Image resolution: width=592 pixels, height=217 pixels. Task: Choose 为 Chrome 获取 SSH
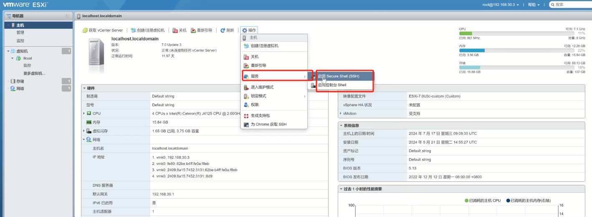pos(274,124)
